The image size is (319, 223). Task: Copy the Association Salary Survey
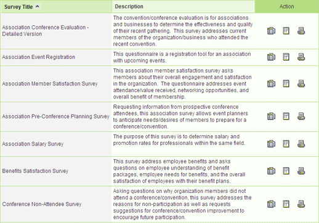(x=271, y=144)
